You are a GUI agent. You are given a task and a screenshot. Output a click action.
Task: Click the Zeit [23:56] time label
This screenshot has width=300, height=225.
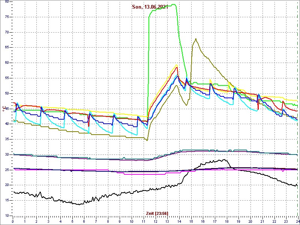click(157, 213)
